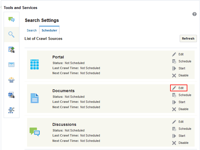This screenshot has width=200, height=150.
Task: Disable the Documents crawl source
Action: pyautogui.click(x=180, y=109)
